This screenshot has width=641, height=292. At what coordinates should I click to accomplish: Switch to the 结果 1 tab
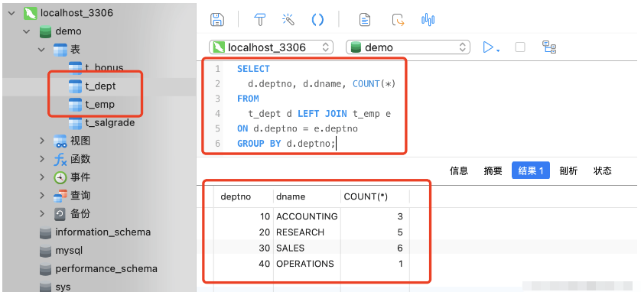click(531, 170)
